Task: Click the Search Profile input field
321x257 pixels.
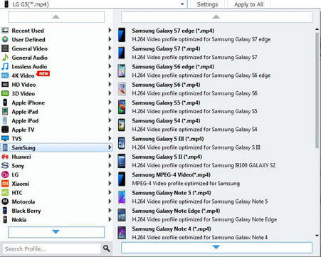Action: coord(51,248)
